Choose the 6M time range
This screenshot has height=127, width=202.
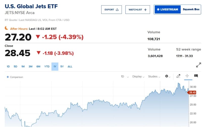[38, 67]
